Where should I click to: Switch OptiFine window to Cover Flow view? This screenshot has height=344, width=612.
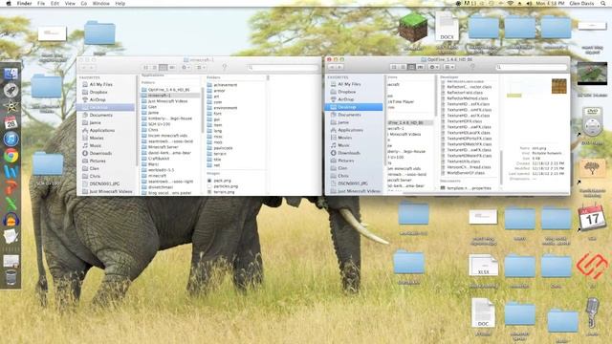[x=421, y=67]
